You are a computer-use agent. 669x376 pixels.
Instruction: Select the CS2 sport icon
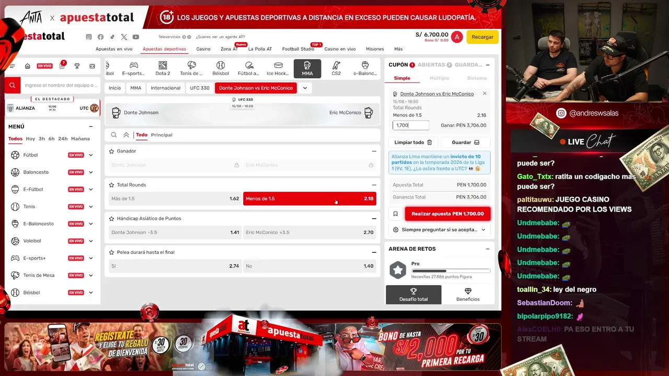coord(336,68)
